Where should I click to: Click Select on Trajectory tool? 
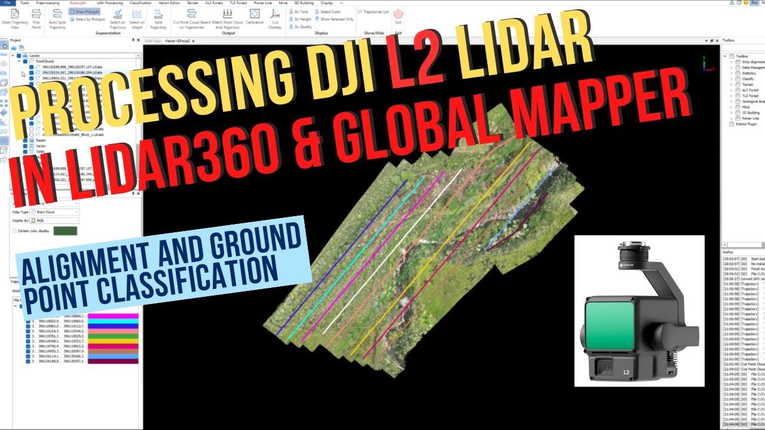click(118, 19)
